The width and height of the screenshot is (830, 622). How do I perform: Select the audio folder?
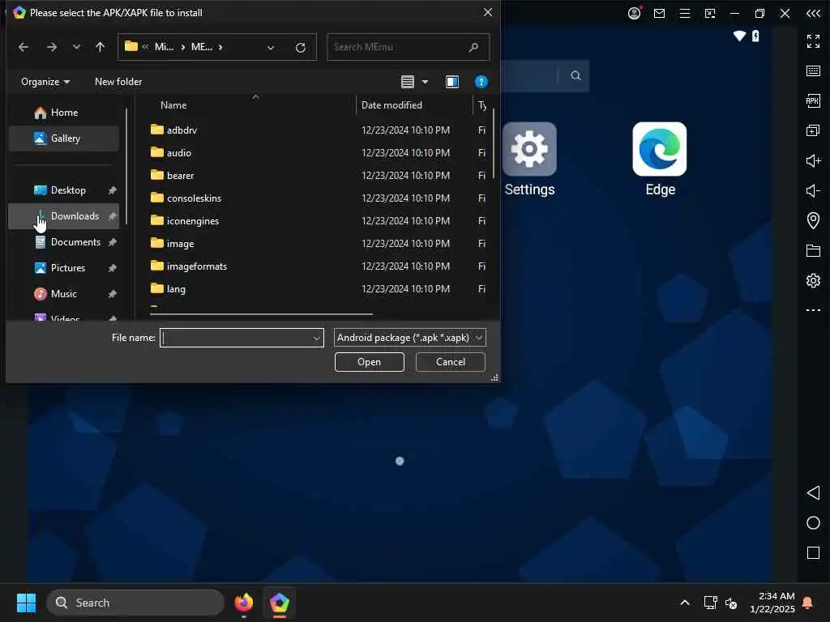tap(318, 152)
